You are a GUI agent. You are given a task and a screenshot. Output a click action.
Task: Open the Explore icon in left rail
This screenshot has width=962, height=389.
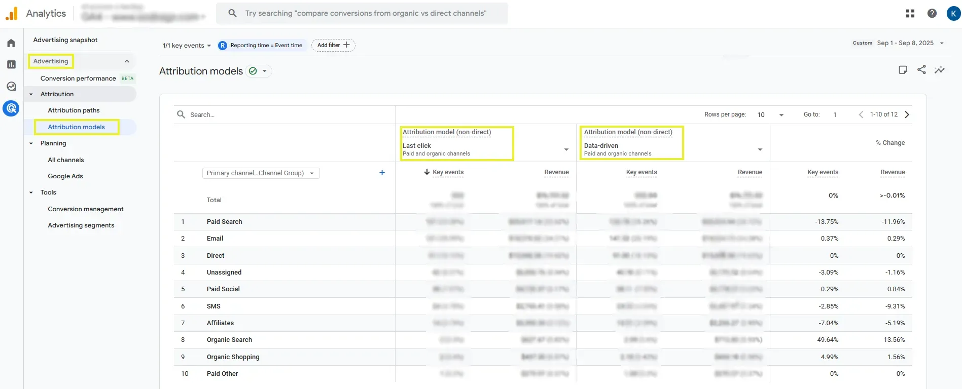tap(11, 86)
